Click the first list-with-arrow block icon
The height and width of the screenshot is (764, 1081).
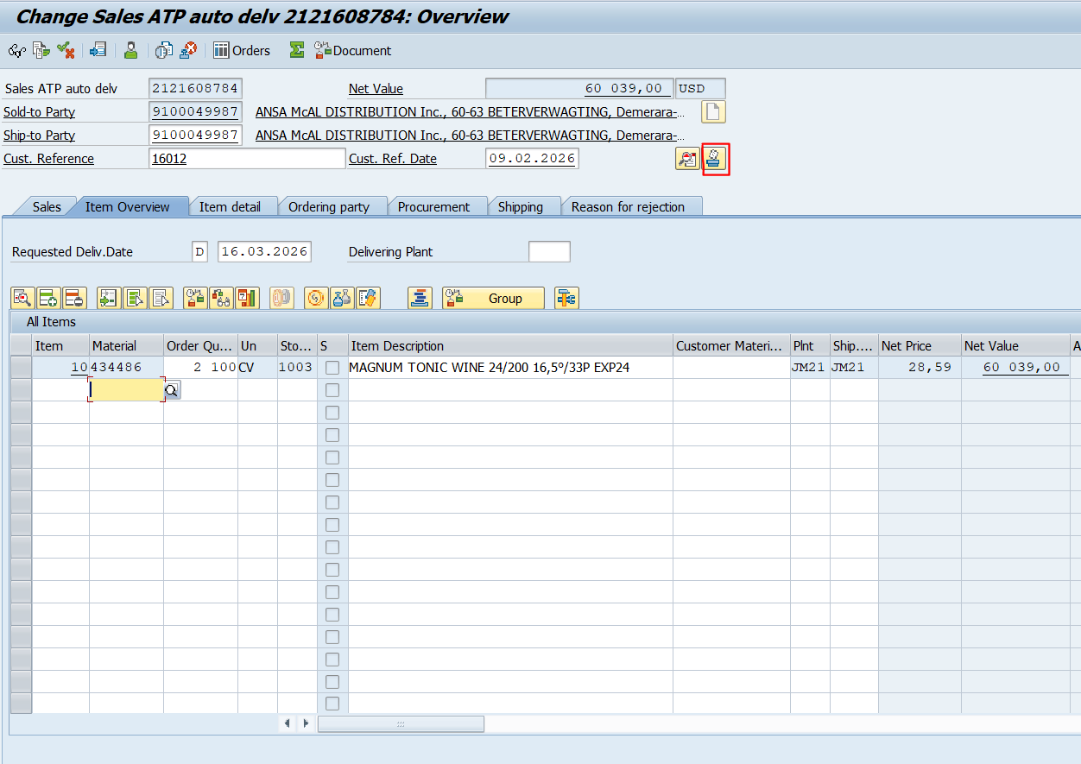135,298
